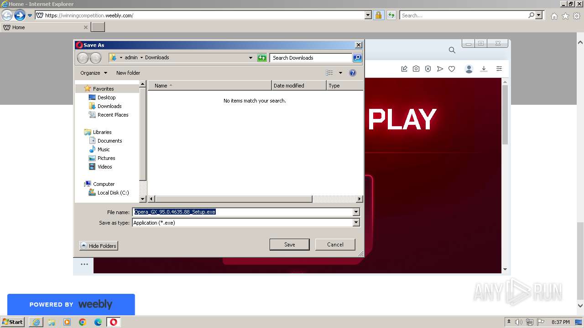This screenshot has width=584, height=328.
Task: Open Windows Start menu
Action: pos(12,322)
